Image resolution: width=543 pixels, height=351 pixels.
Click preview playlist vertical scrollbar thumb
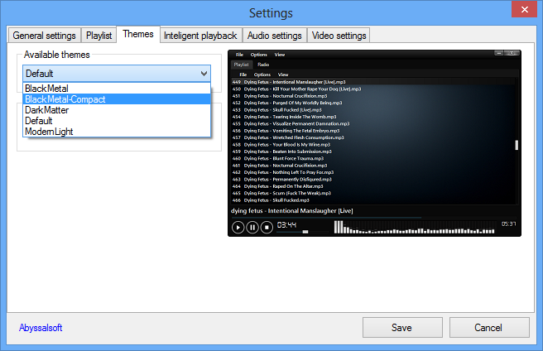point(517,145)
